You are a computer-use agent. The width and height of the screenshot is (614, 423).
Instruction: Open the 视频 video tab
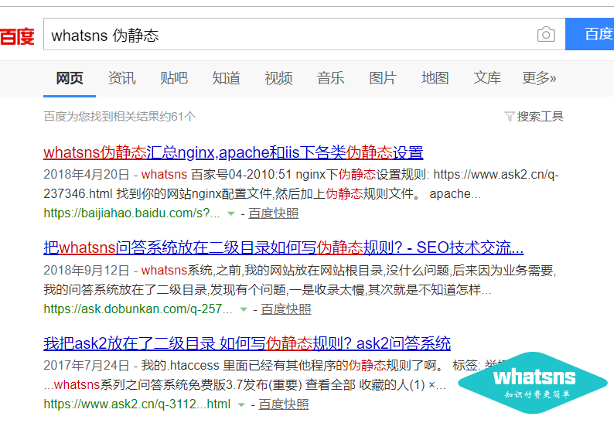click(278, 78)
